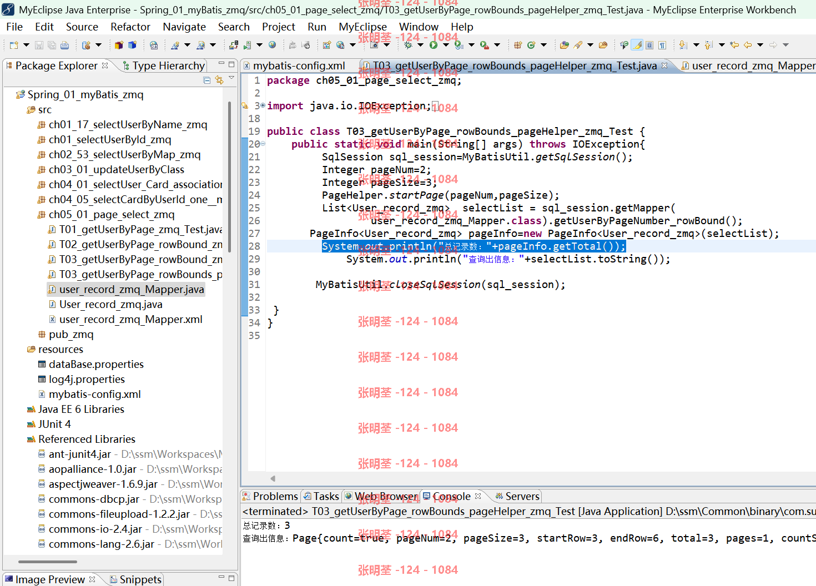Toggle Block Selection Mode button
The height and width of the screenshot is (586, 816).
[x=649, y=45]
